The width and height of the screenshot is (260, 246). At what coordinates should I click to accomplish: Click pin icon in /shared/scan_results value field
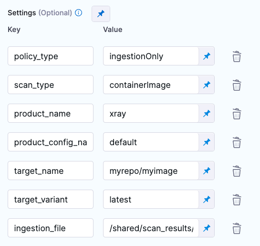coord(207,228)
